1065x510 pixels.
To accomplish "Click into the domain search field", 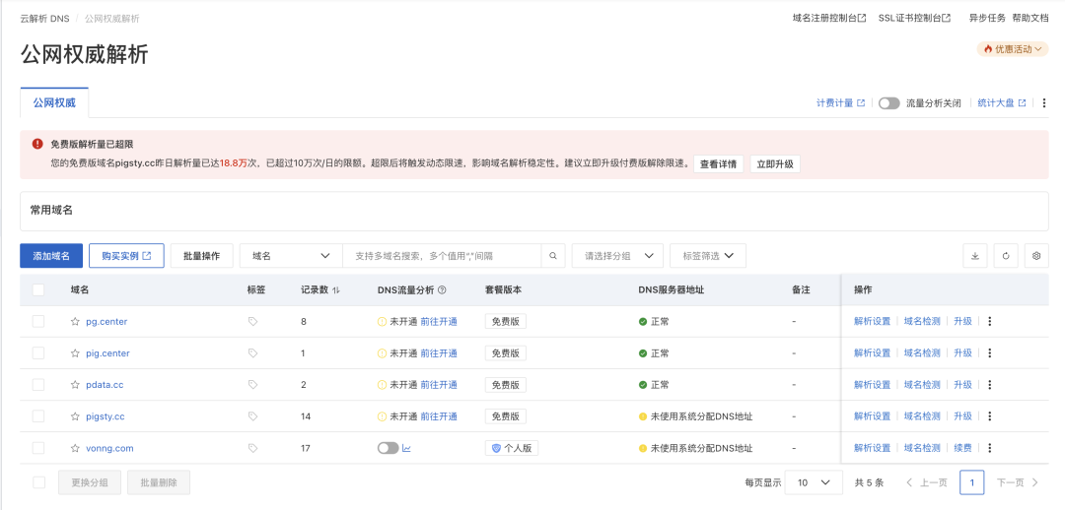I will 442,256.
